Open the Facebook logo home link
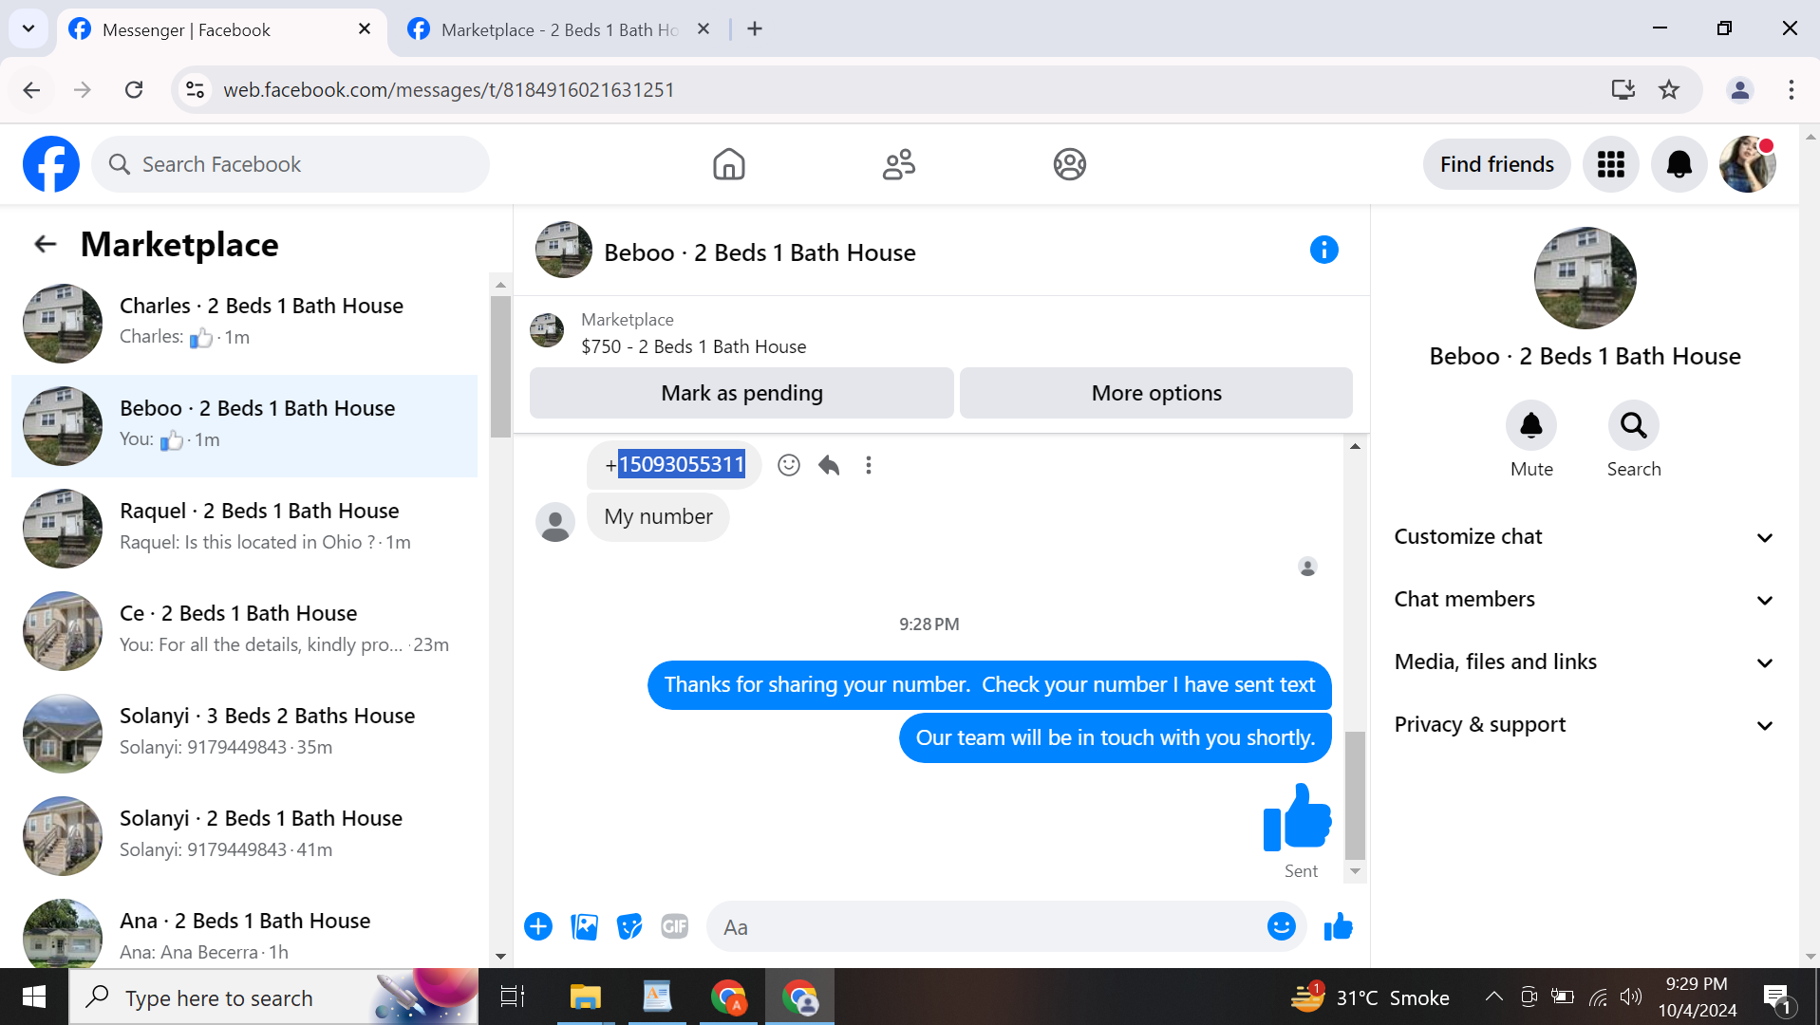Viewport: 1820px width, 1025px height. [x=51, y=164]
